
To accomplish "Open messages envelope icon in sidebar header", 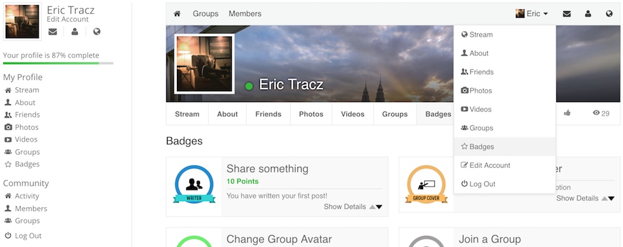I will [x=52, y=32].
